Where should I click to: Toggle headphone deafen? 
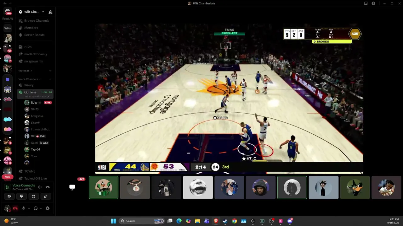point(36,208)
